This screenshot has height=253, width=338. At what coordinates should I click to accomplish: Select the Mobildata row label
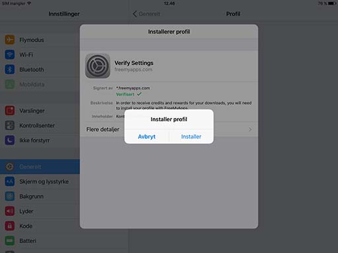click(32, 84)
